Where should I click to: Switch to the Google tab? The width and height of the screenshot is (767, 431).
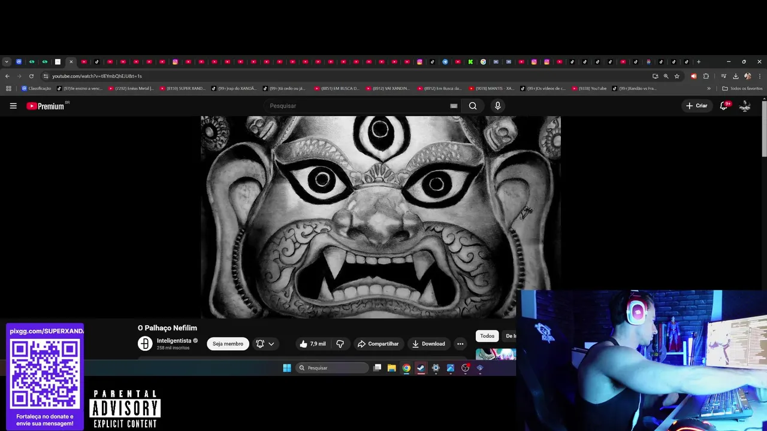[x=483, y=62]
